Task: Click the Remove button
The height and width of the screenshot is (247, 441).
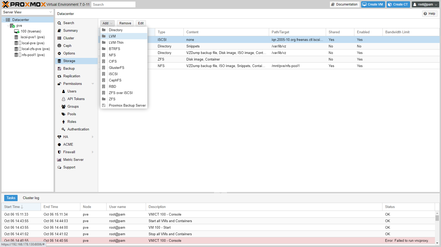Action: coord(125,23)
